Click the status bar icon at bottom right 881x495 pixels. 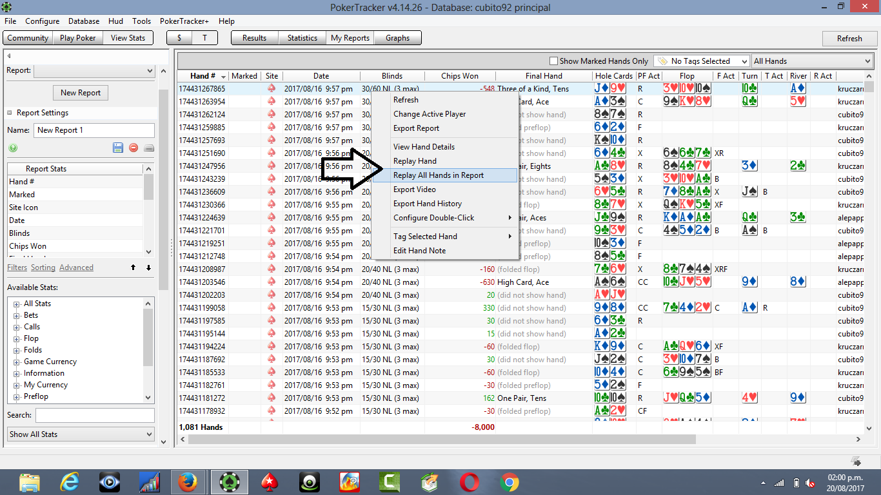coord(856,461)
